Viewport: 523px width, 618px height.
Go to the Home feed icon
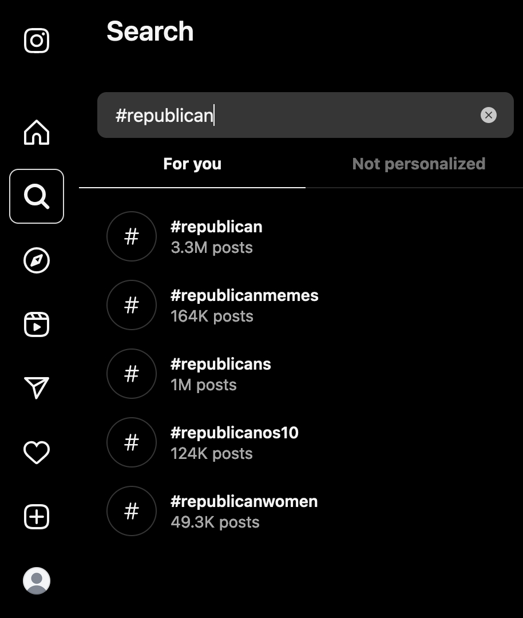37,132
